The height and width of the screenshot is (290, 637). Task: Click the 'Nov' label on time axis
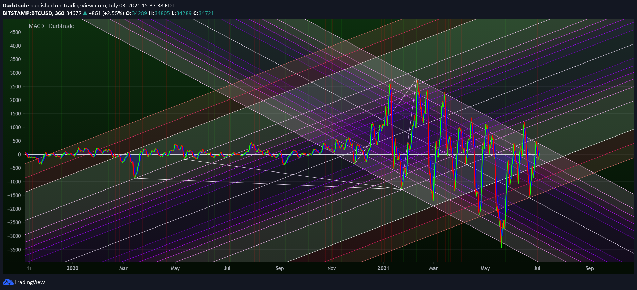point(332,268)
